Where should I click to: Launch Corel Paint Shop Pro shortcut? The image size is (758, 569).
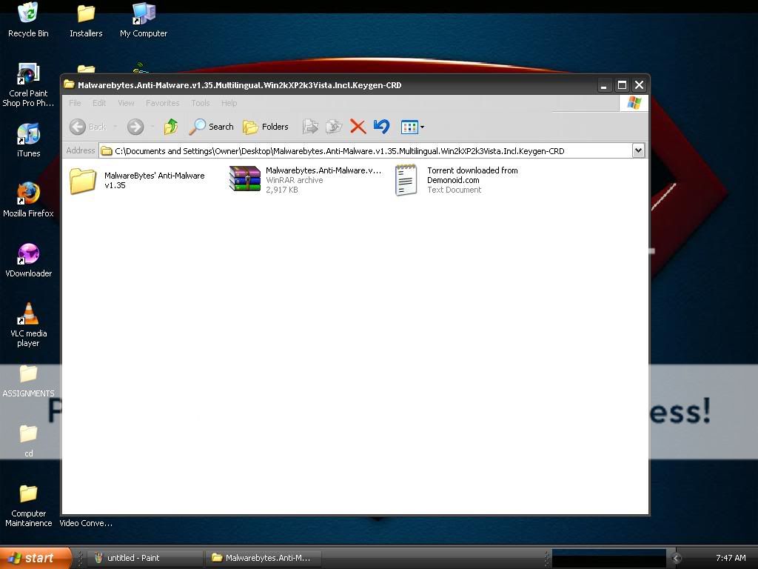[28, 85]
